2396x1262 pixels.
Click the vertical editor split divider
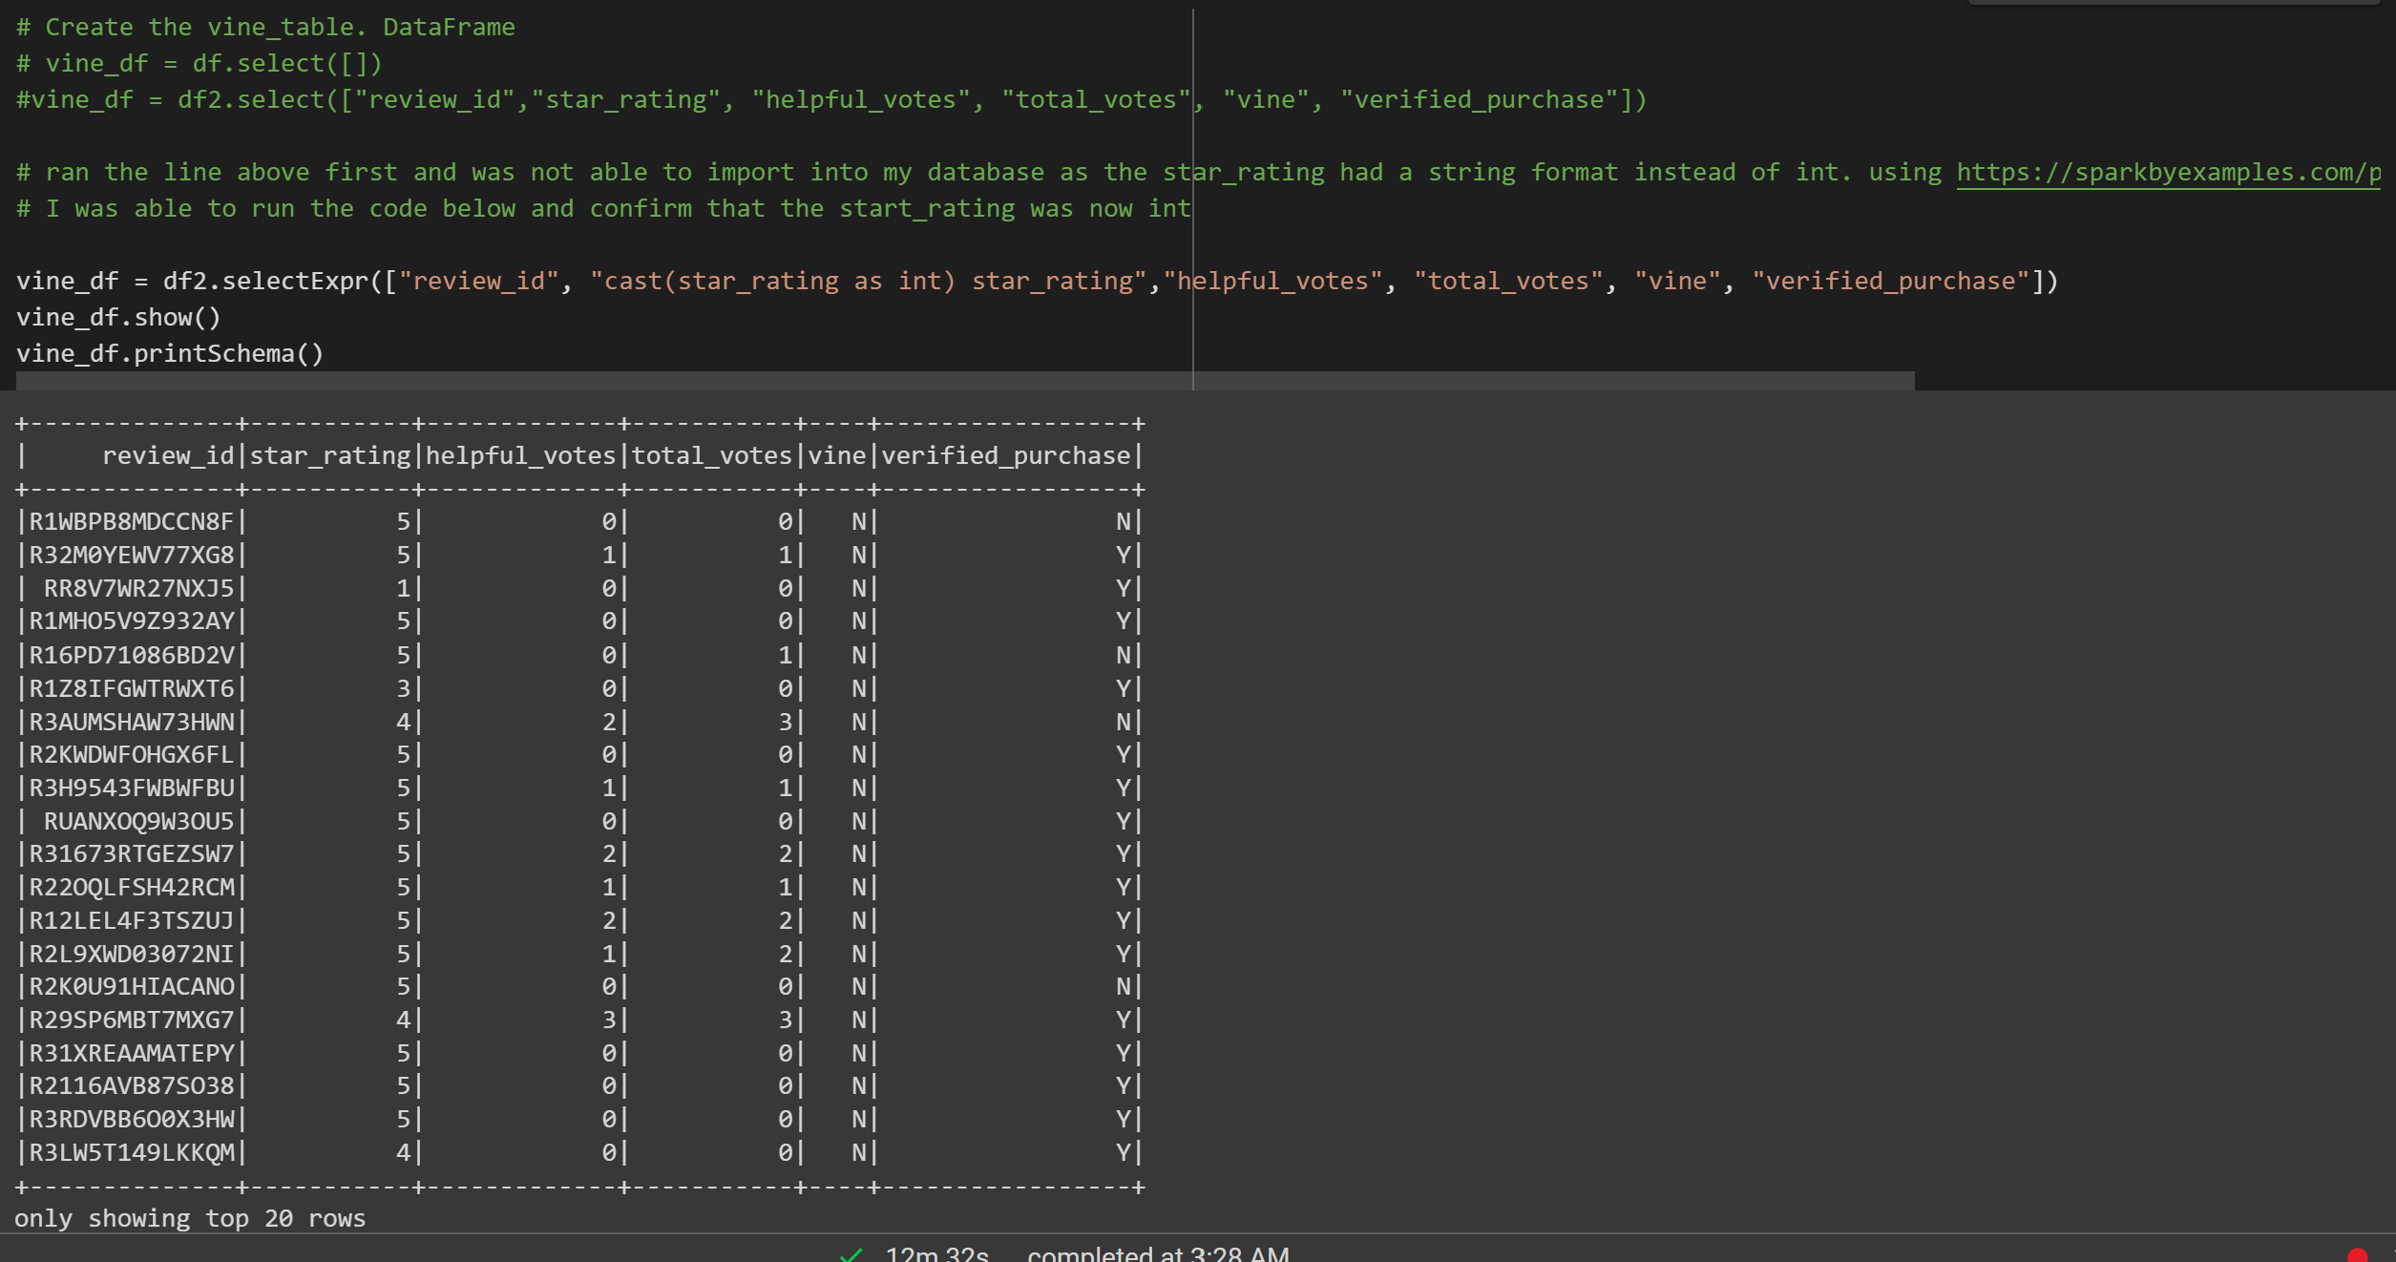[1193, 191]
